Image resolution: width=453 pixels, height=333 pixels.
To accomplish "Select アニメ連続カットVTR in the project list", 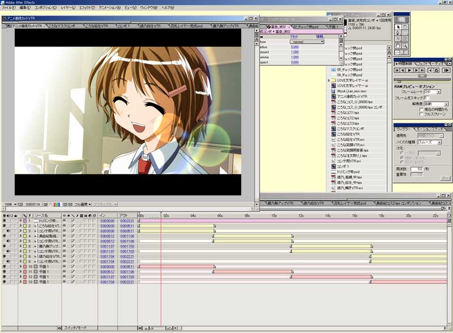I will pyautogui.click(x=352, y=96).
